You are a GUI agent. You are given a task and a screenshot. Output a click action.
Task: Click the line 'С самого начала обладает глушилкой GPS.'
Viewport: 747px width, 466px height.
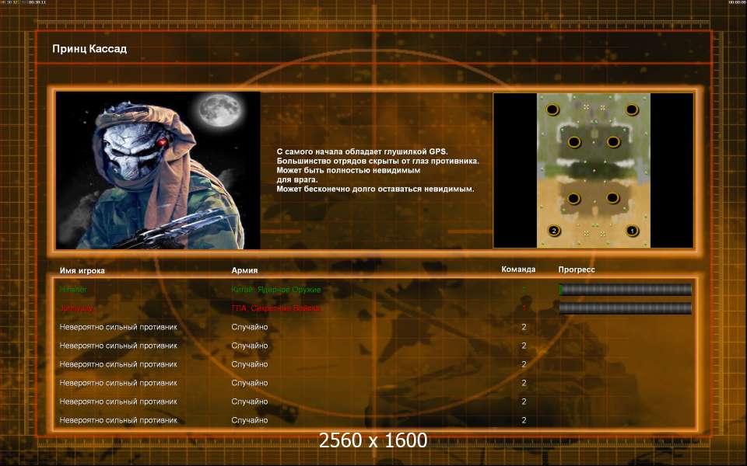(x=362, y=151)
